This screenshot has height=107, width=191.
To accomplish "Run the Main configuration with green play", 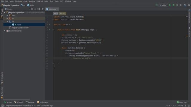I will [x=170, y=5].
